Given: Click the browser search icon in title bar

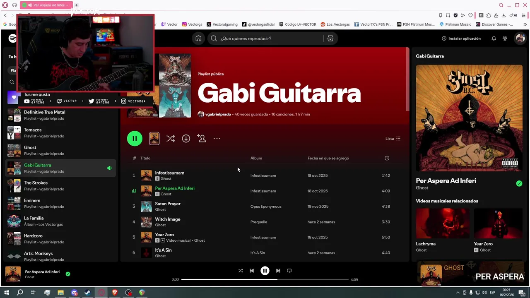Looking at the screenshot, I should pyautogui.click(x=501, y=5).
